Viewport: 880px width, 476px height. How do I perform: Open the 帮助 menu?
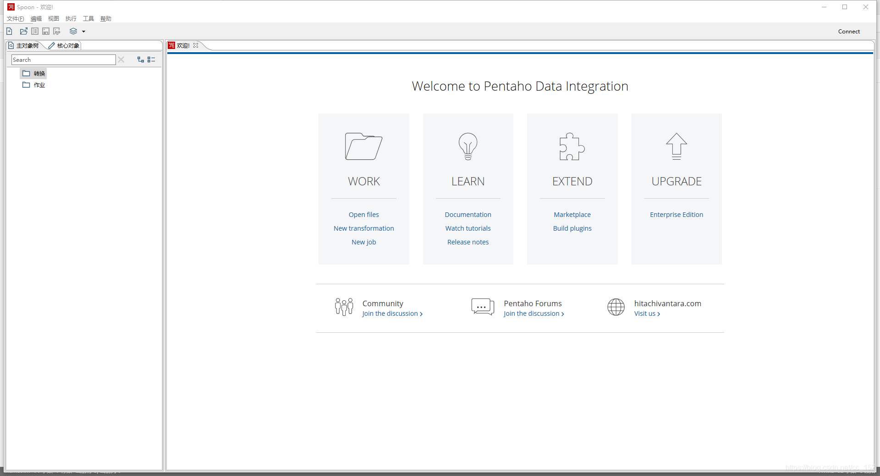[106, 19]
